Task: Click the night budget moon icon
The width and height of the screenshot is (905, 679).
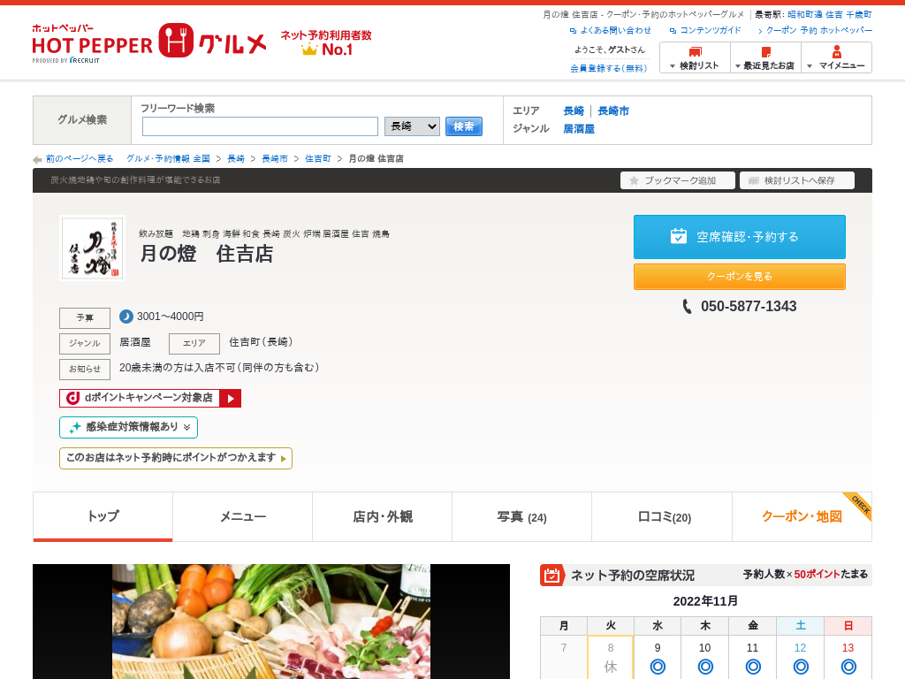Action: click(x=125, y=317)
